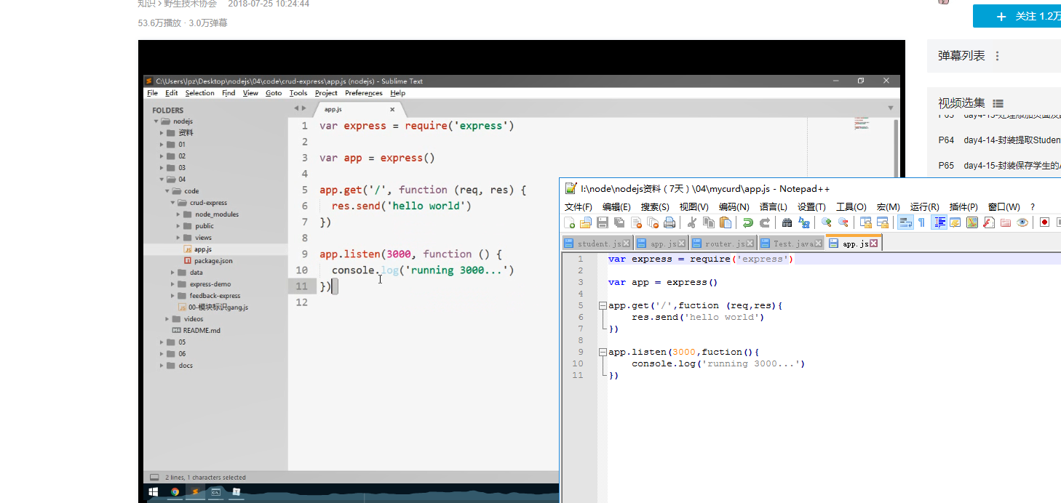The height and width of the screenshot is (503, 1061).
Task: Collapse the crud-express folder arrow
Action: [173, 203]
